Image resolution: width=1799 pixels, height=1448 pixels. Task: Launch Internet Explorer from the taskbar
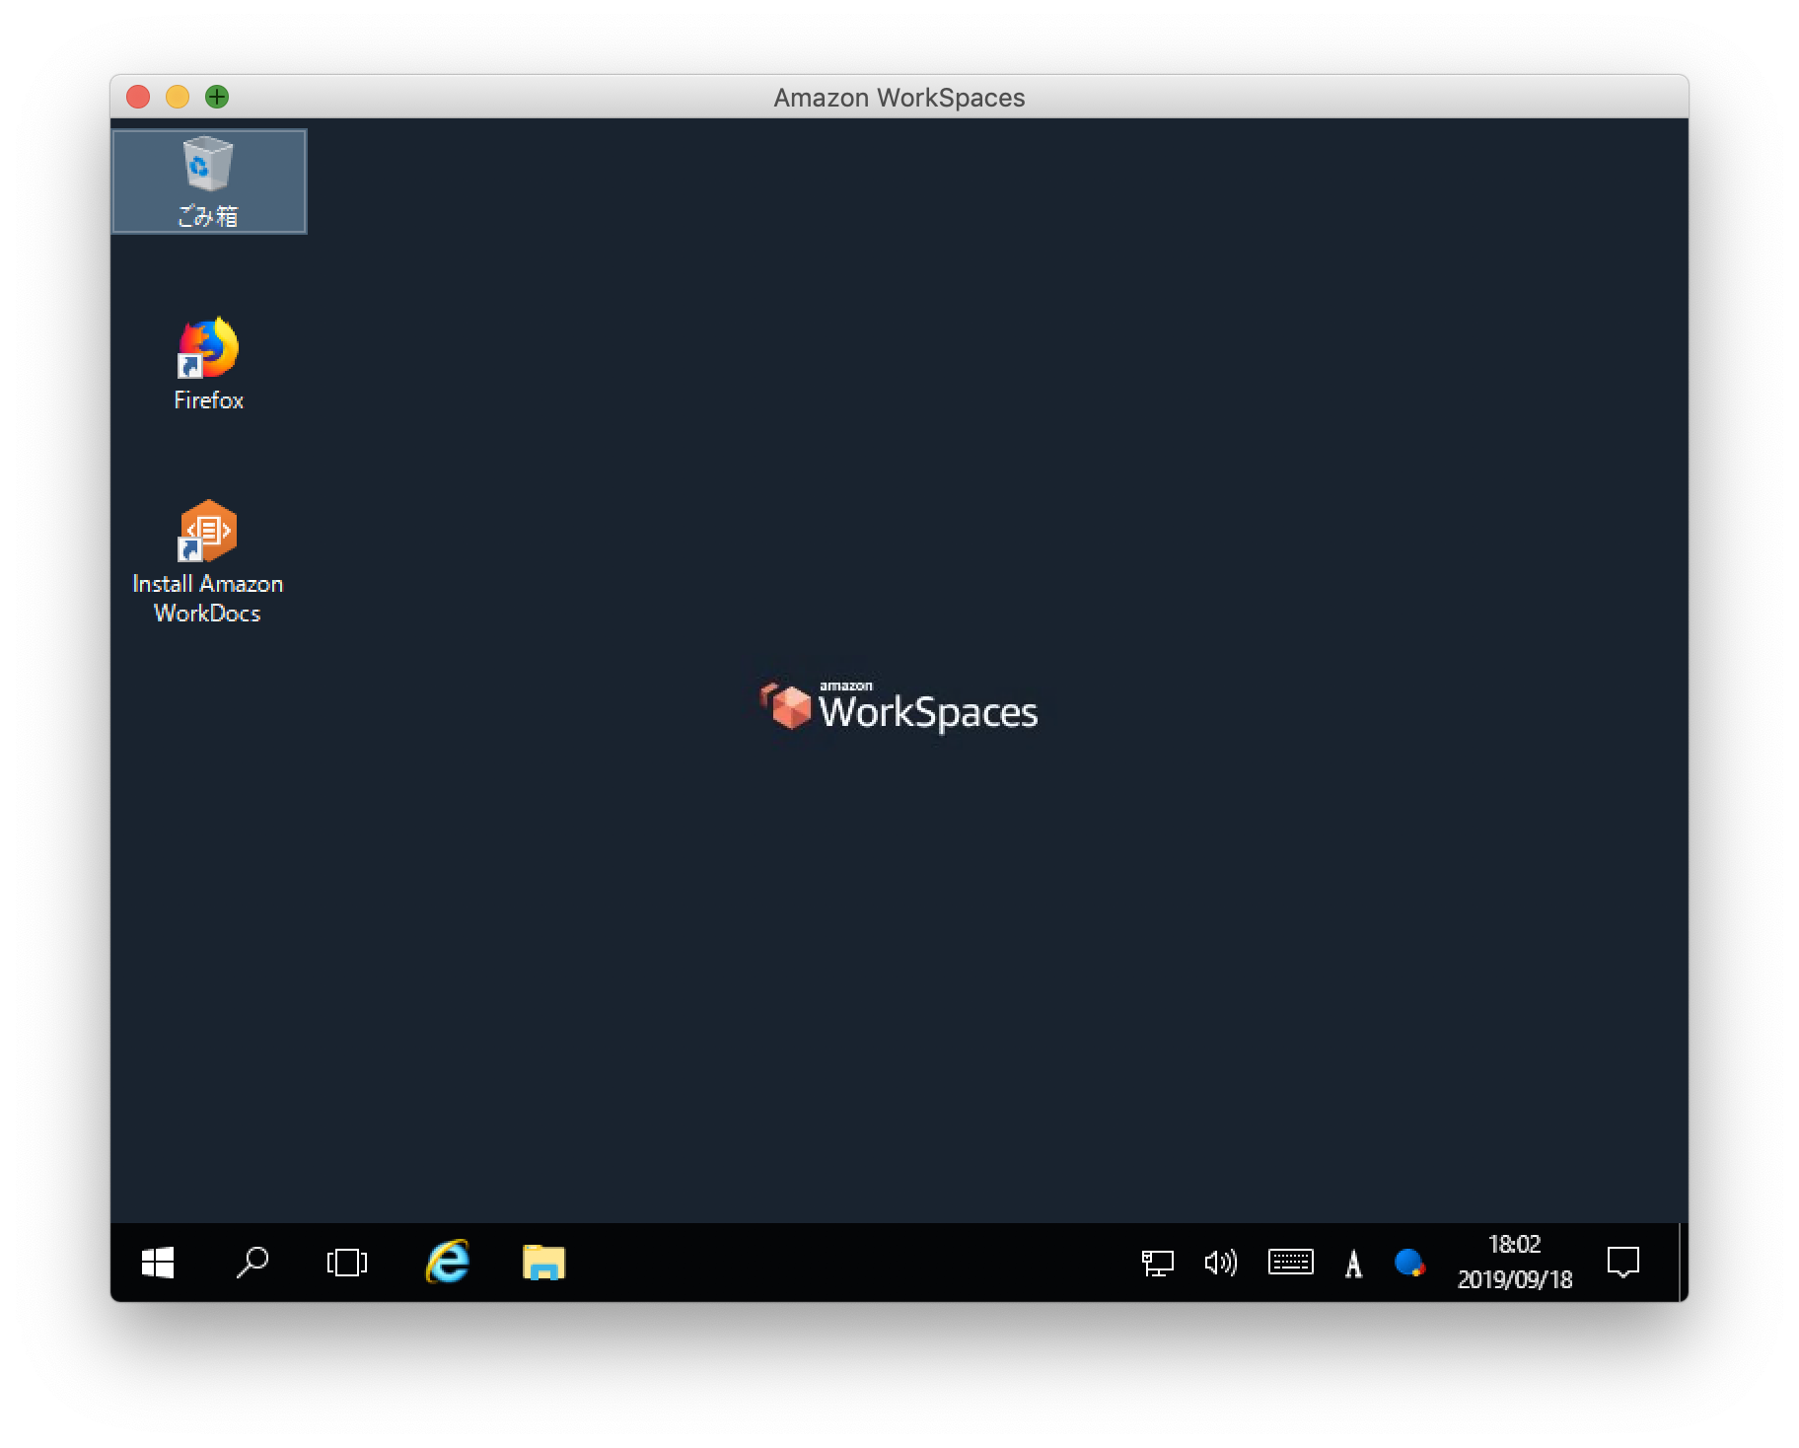447,1263
